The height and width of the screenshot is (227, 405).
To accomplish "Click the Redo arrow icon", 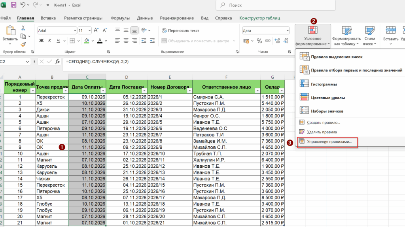I will [x=35, y=5].
